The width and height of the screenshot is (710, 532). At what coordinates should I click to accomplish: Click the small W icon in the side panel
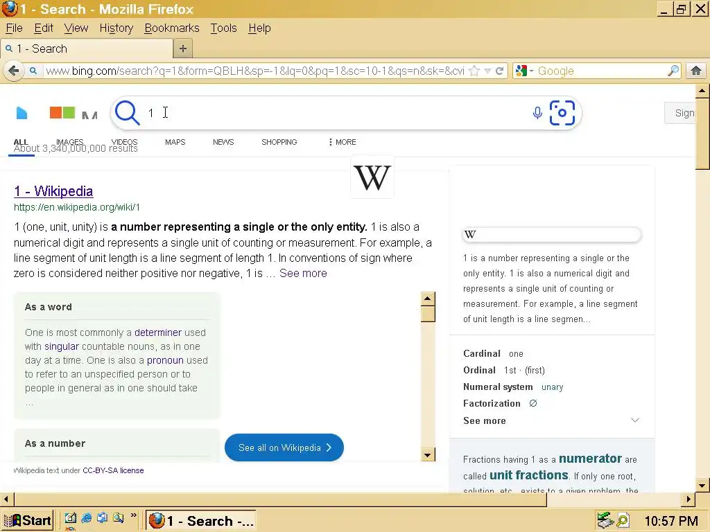click(x=470, y=234)
